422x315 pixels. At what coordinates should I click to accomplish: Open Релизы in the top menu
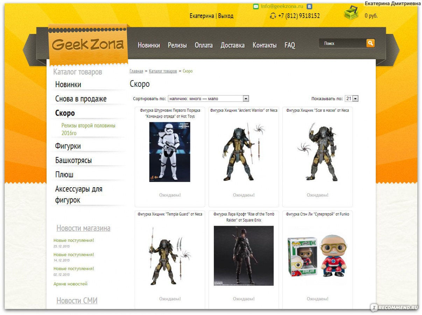177,45
